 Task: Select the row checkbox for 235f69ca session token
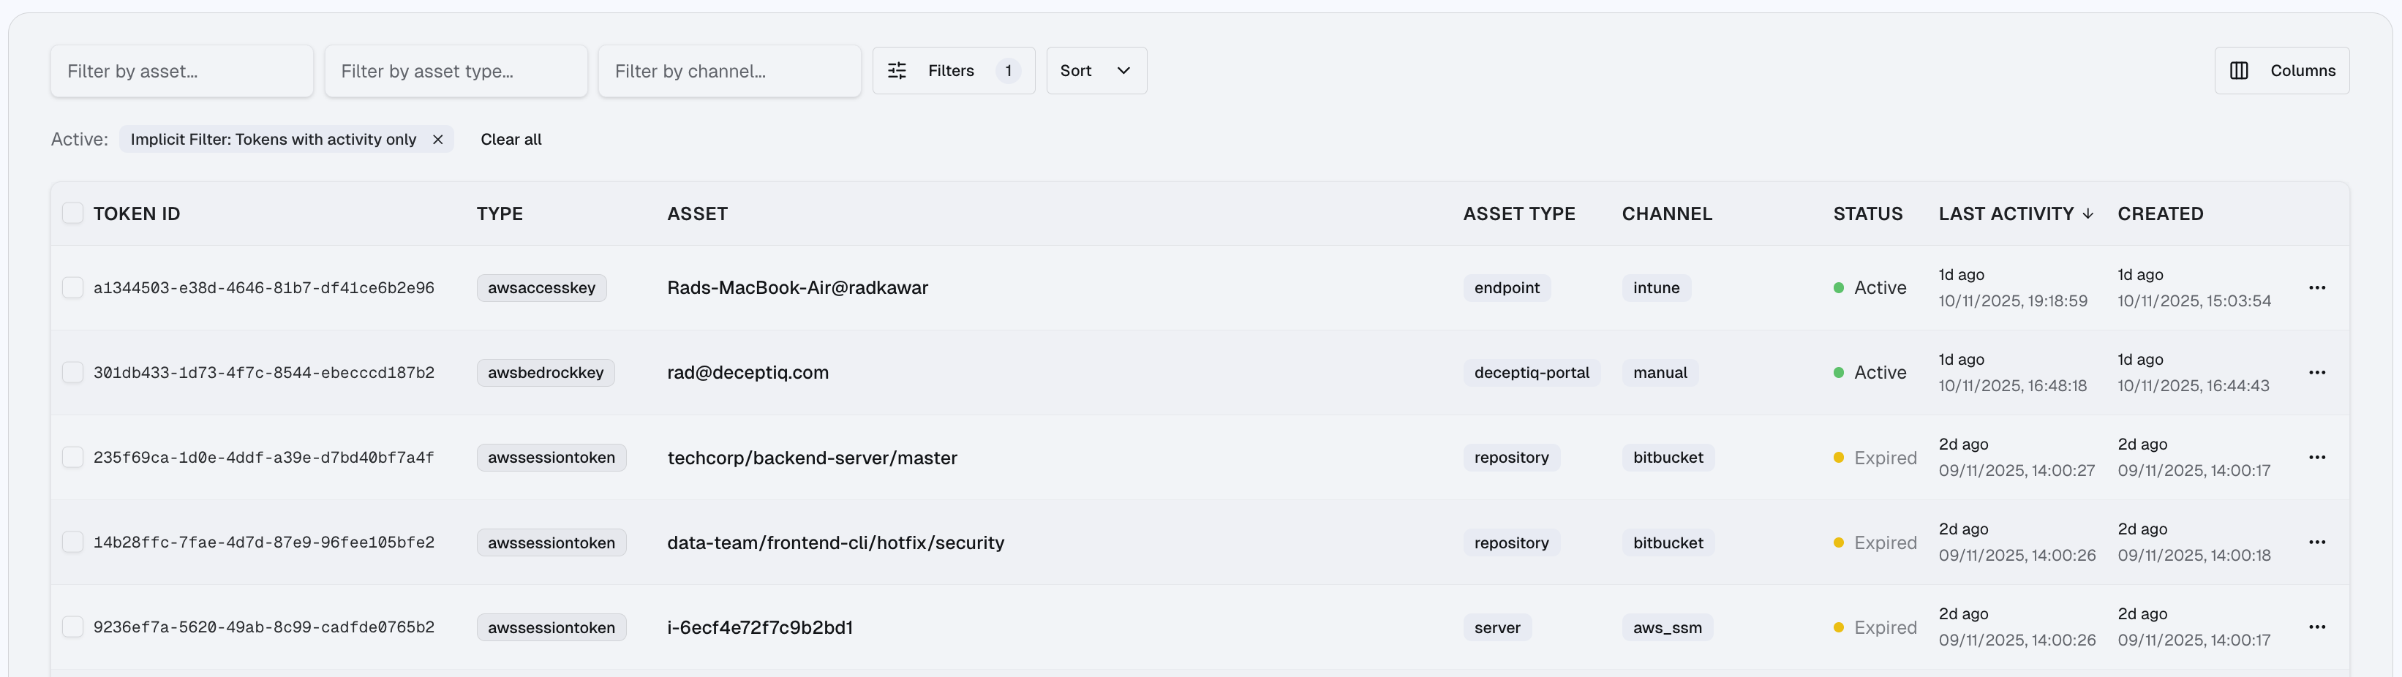click(x=72, y=457)
